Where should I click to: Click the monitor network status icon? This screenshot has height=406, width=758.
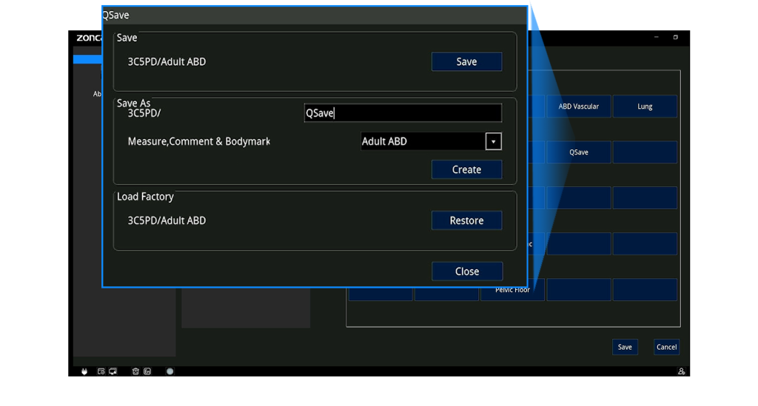(x=113, y=371)
